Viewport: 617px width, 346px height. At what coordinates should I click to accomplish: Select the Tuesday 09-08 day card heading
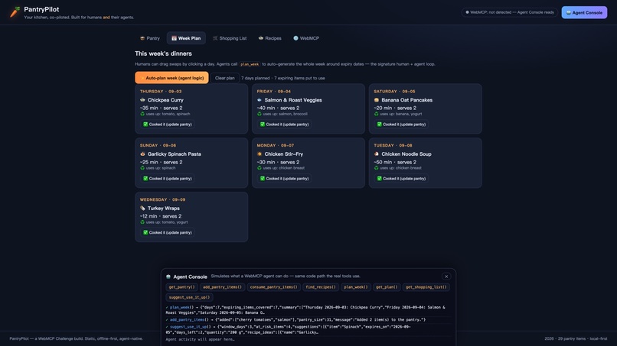[x=393, y=145]
